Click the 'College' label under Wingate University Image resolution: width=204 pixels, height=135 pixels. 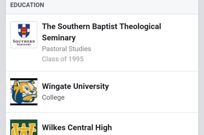pyautogui.click(x=53, y=97)
